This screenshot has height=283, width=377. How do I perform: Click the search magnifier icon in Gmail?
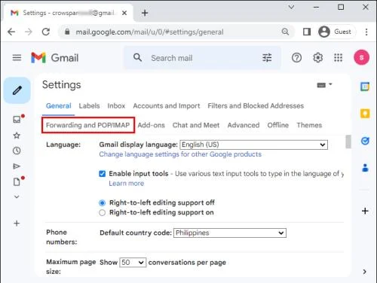[137, 57]
